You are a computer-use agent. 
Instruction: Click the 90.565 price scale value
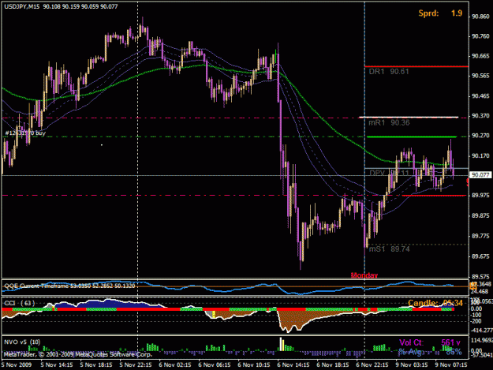click(x=480, y=76)
